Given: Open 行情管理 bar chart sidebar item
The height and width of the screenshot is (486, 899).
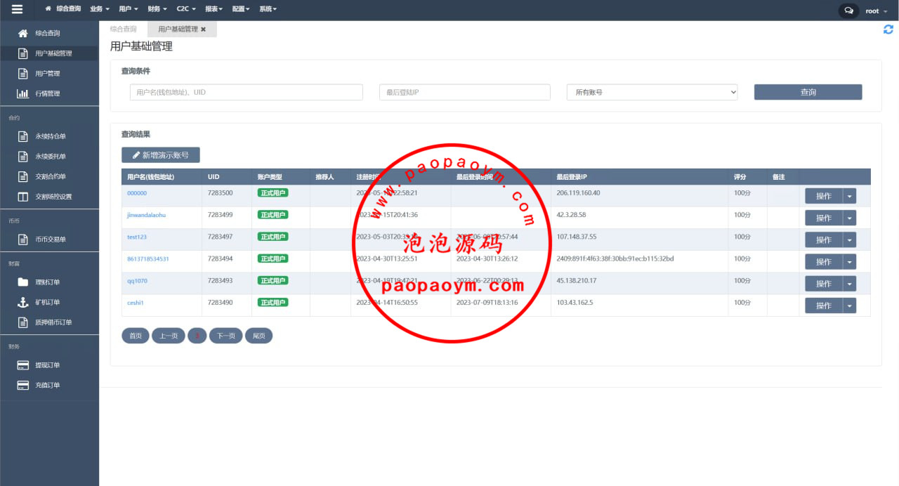Looking at the screenshot, I should coord(48,93).
